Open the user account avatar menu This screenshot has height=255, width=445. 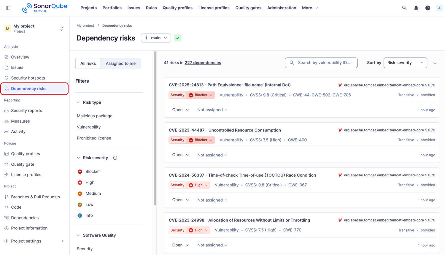439,8
